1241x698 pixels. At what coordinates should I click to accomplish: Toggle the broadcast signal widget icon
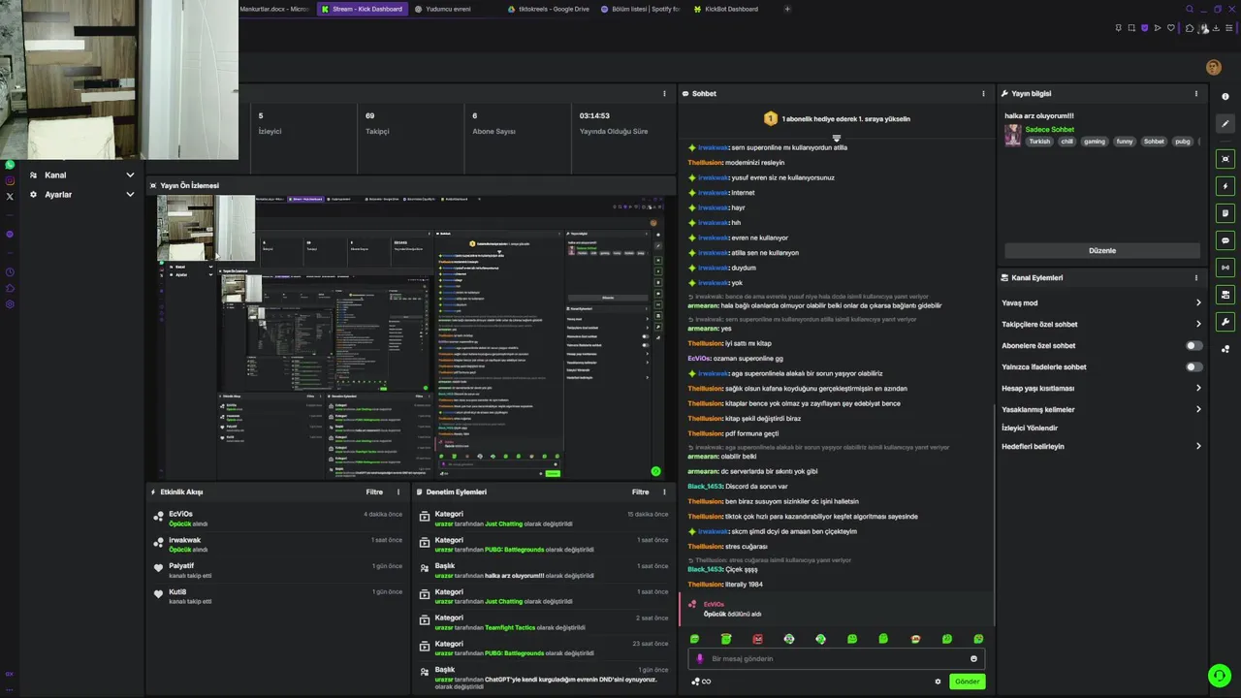tap(1225, 268)
